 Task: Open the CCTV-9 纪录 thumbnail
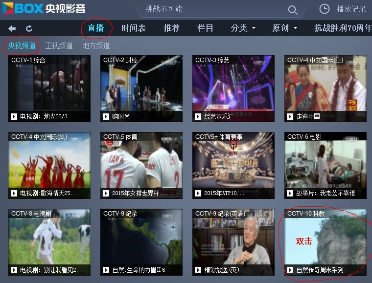141,242
